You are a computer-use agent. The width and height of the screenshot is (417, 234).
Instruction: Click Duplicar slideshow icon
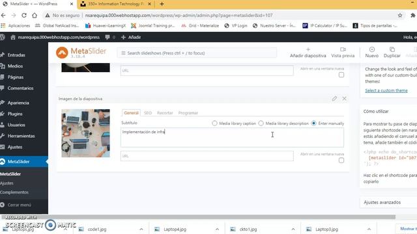(392, 49)
